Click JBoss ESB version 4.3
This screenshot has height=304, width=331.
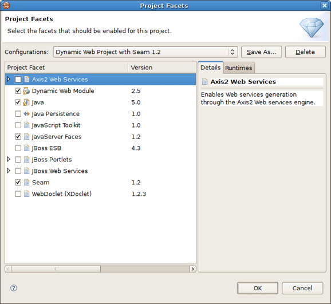(136, 148)
